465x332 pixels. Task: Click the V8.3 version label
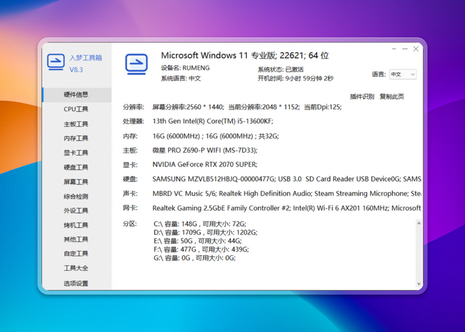point(76,70)
